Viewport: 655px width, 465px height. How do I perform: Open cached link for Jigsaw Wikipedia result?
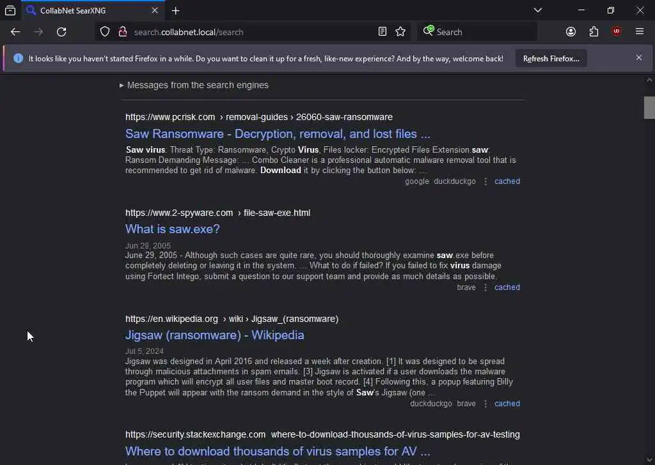[507, 404]
